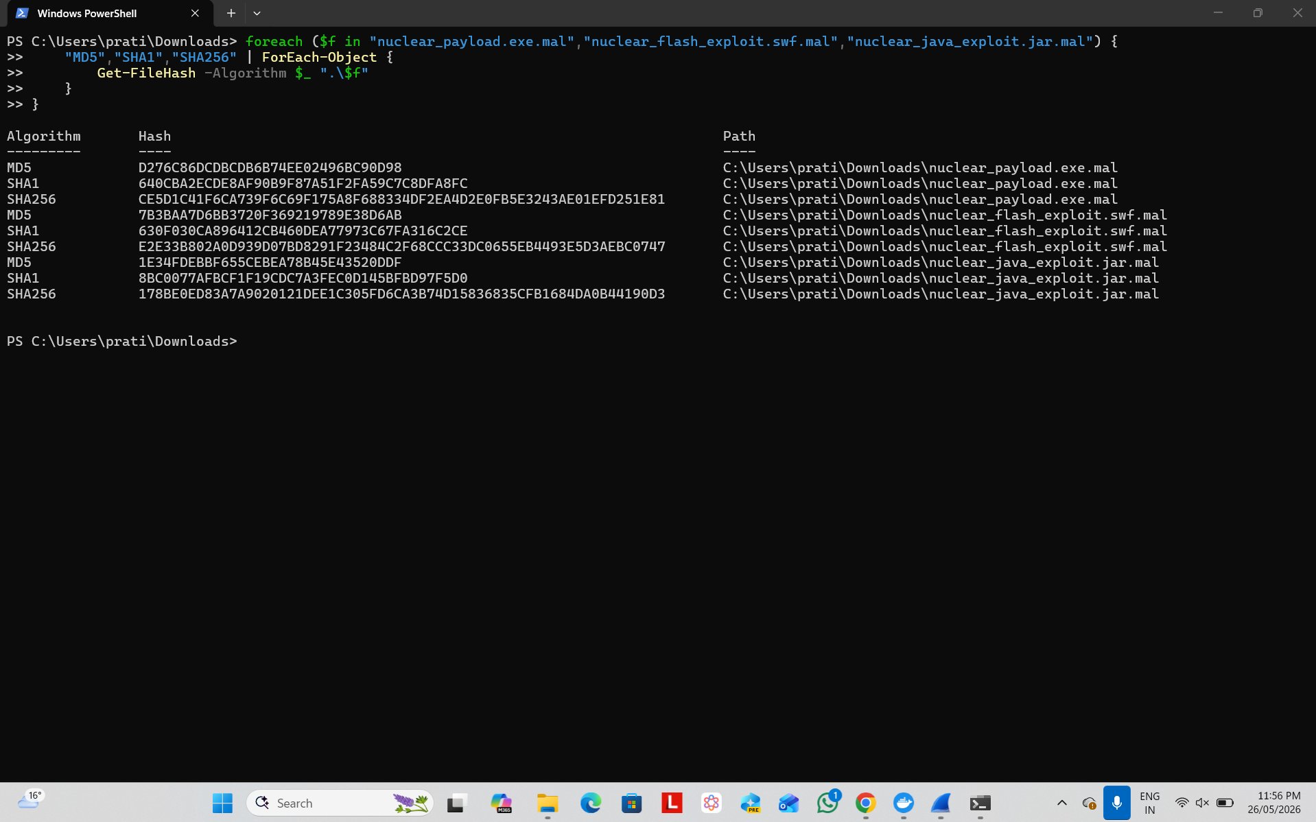Click the PowerShell icon in the tab
The width and height of the screenshot is (1316, 822).
(x=22, y=13)
